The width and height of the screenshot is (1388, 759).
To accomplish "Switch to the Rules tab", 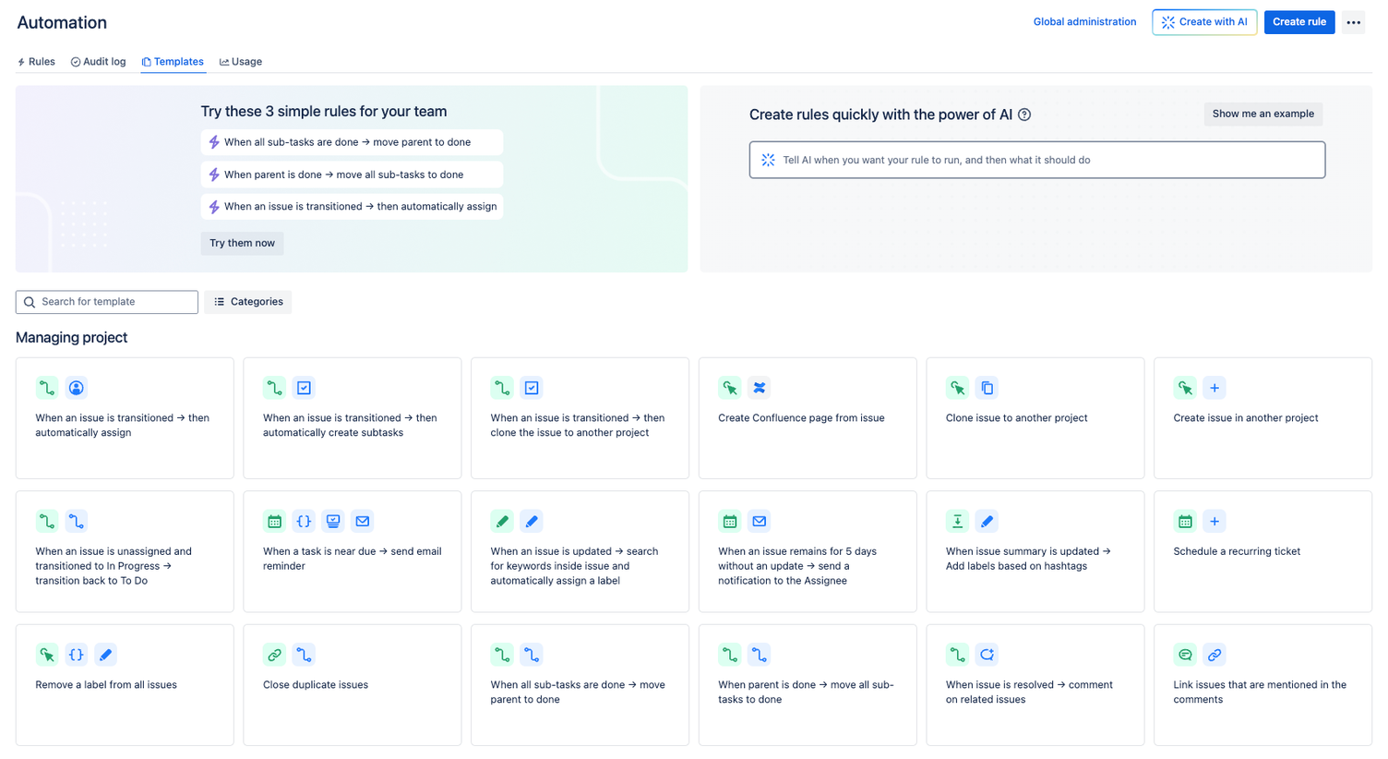I will pos(36,62).
